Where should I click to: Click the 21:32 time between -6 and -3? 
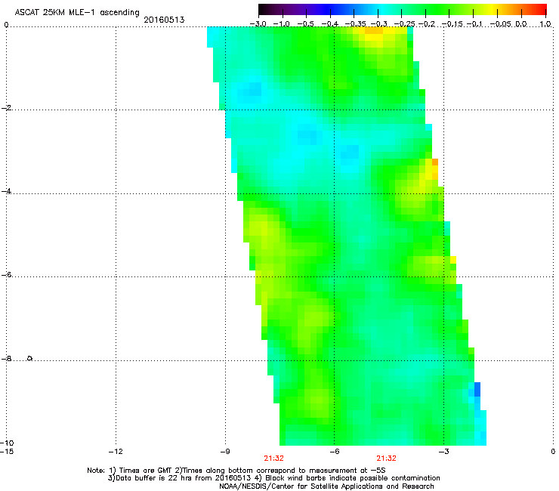387,459
